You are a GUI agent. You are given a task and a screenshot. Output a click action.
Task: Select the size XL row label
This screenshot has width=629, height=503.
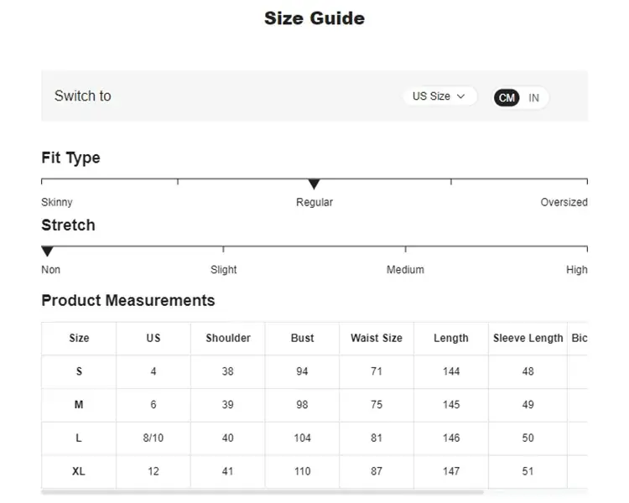[79, 471]
